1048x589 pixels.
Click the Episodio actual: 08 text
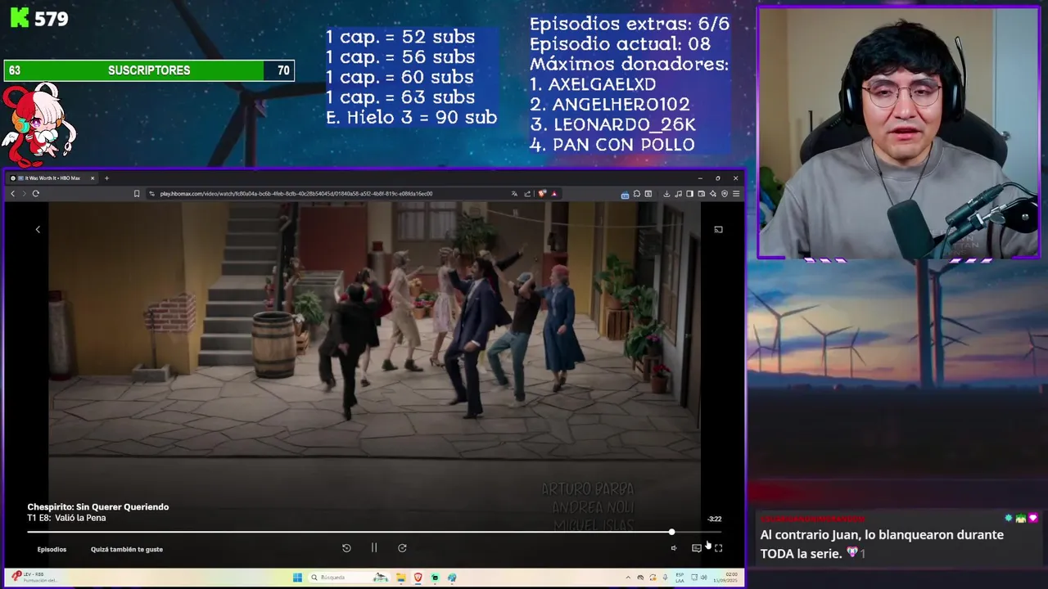pyautogui.click(x=620, y=44)
